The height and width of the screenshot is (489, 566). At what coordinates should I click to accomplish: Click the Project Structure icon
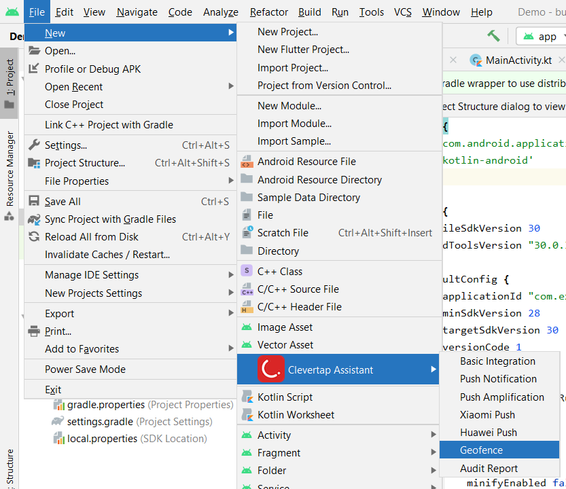click(34, 163)
